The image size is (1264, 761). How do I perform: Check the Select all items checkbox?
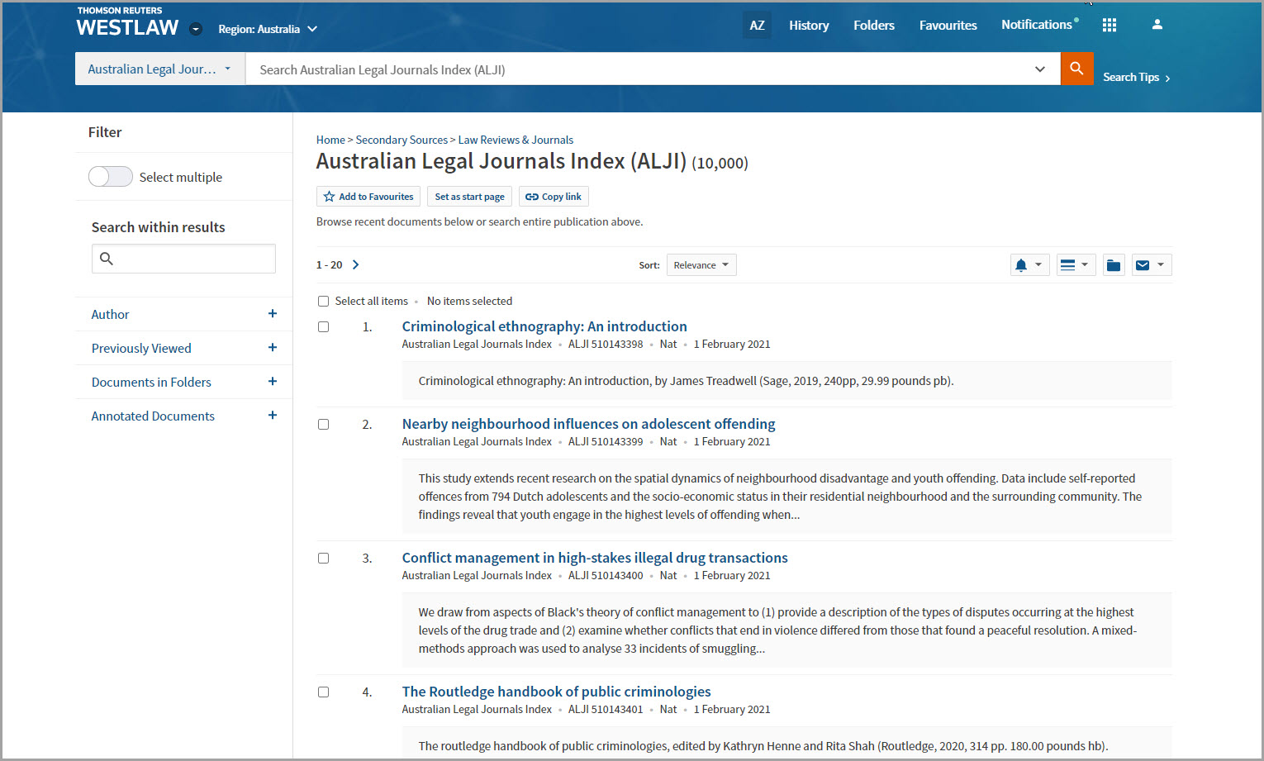324,302
